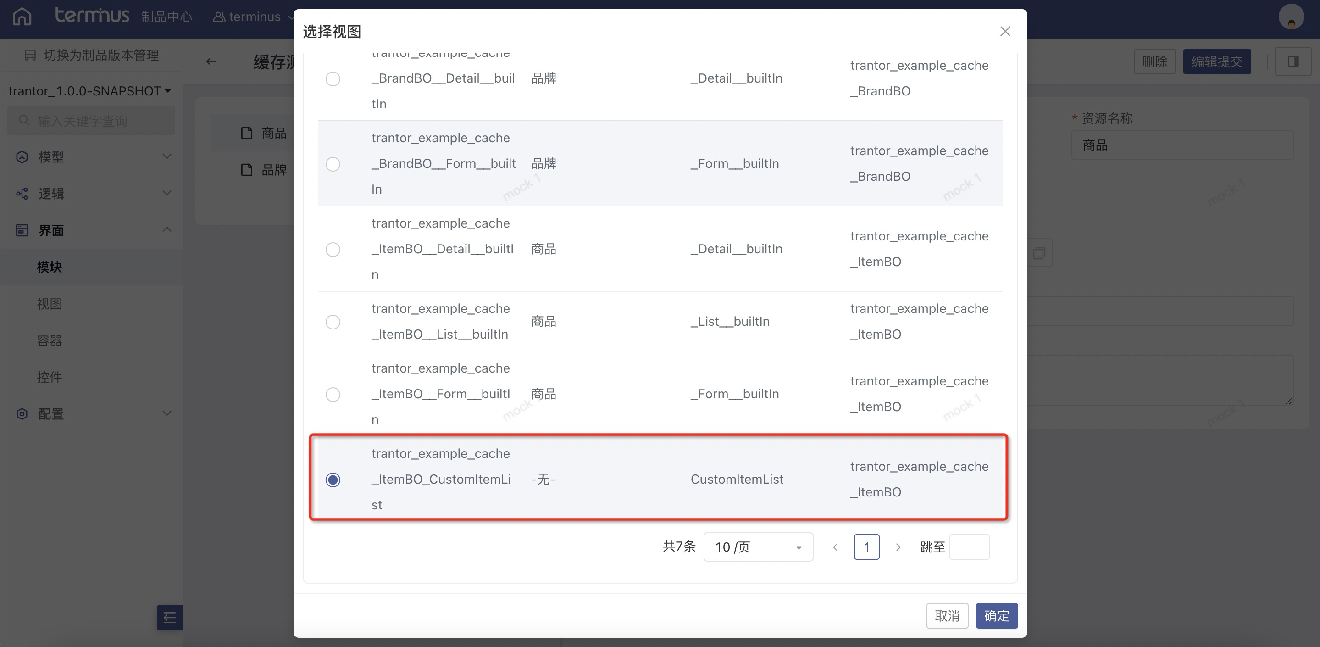
Task: Click the user avatar in the header
Action: [1291, 17]
